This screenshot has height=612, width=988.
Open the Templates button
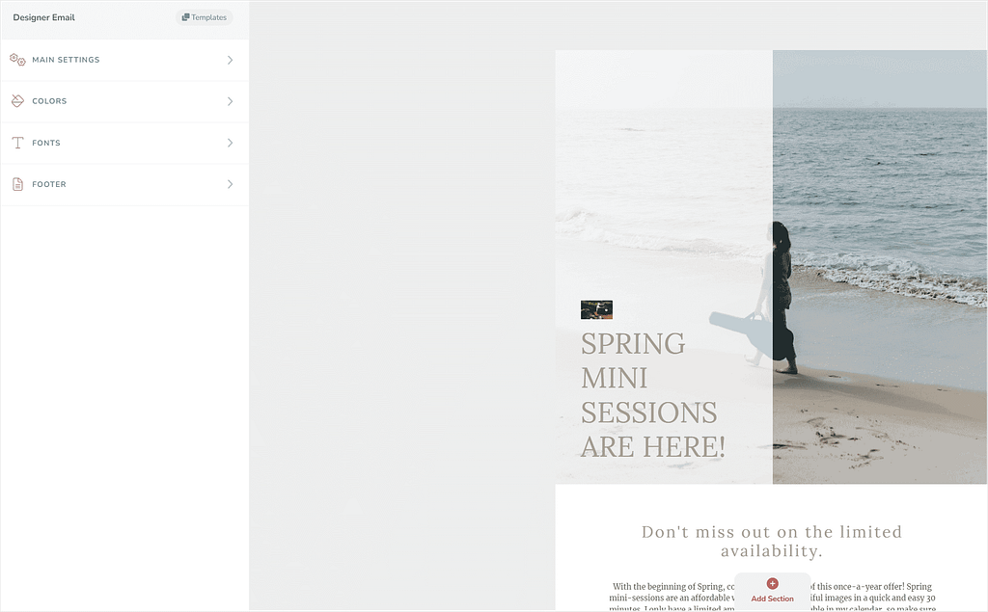pos(205,17)
